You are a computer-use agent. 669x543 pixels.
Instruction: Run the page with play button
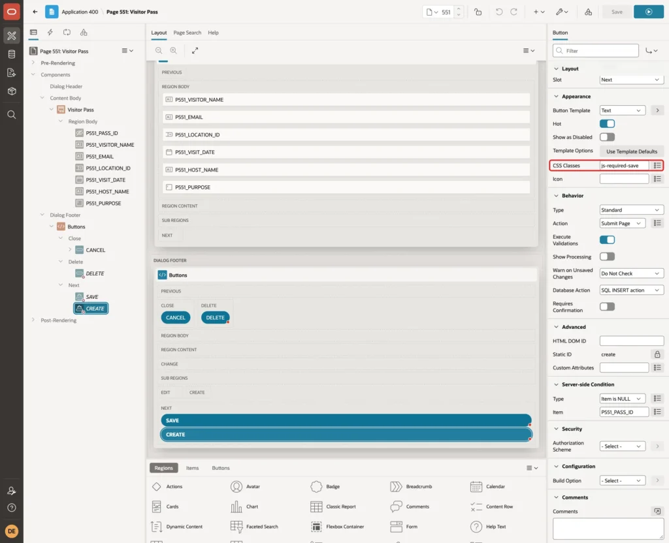coord(648,12)
